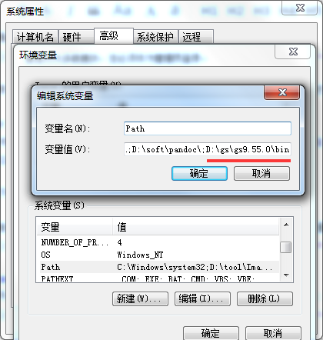Click the 变量值 field with pandoc path
Image resolution: width=323 pixels, height=340 pixels.
pyautogui.click(x=208, y=149)
